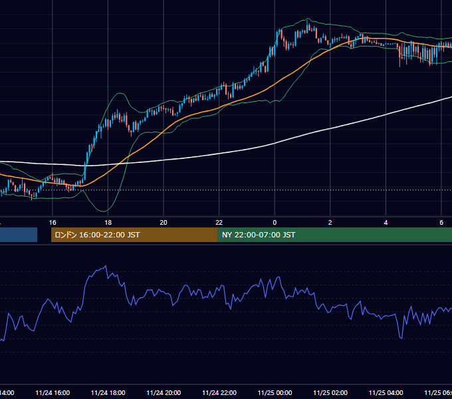Click the 11/25 02:00 time label

pyautogui.click(x=330, y=392)
